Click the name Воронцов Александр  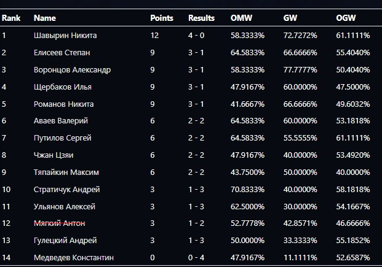[72, 70]
